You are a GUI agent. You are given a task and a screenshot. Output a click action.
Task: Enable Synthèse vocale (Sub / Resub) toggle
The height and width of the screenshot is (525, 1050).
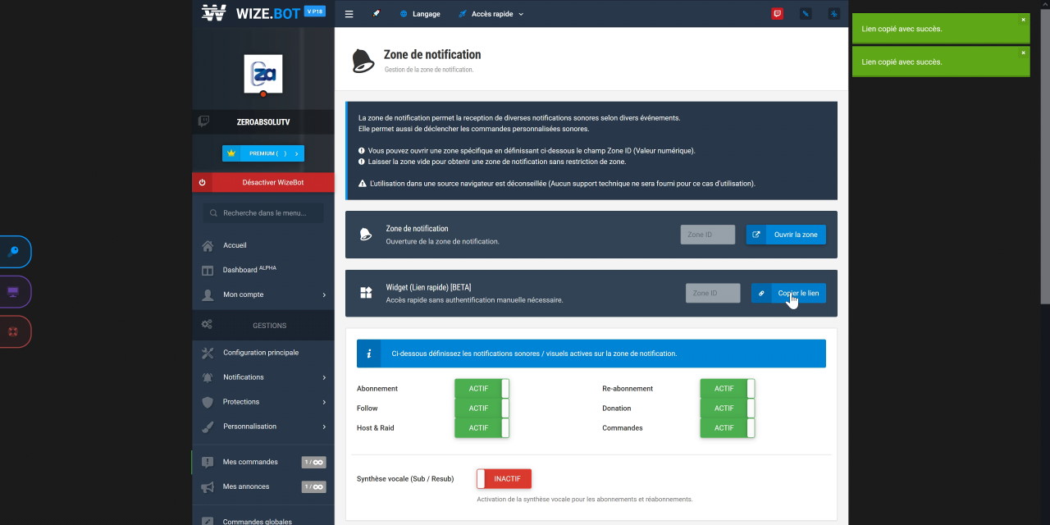504,478
